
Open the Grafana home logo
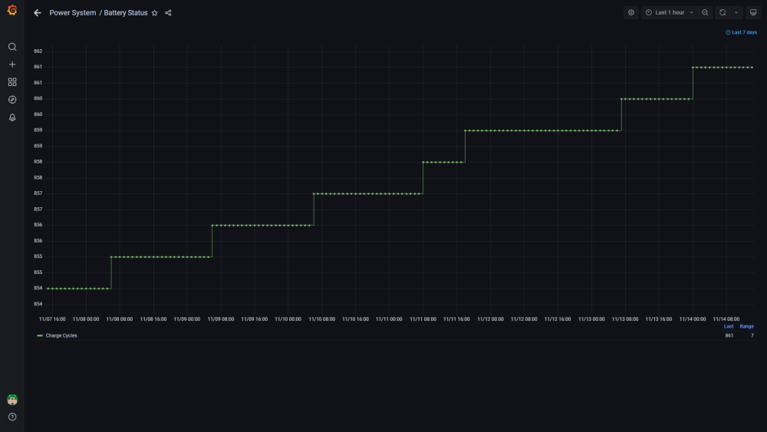coord(12,10)
